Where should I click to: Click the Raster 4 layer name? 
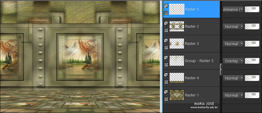[192, 78]
